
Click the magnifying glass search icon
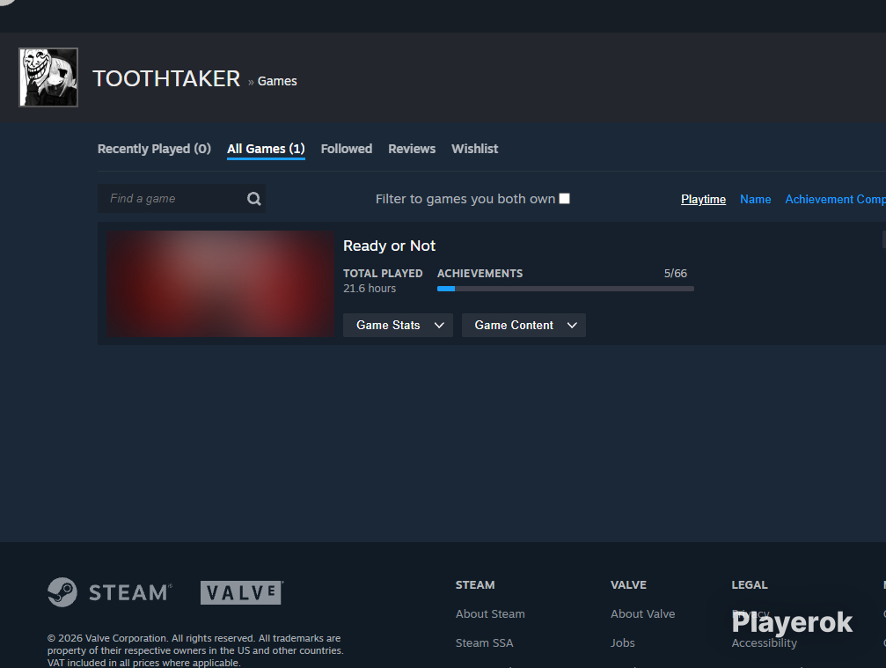coord(254,198)
